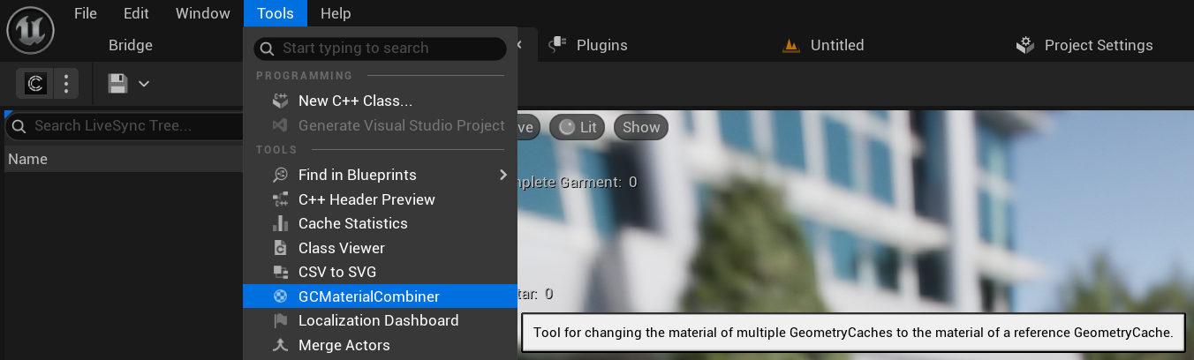Click the New C++ Class icon
This screenshot has height=360, width=1194.
pyautogui.click(x=280, y=101)
